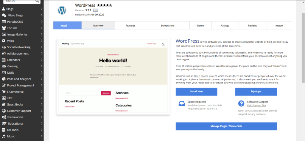This screenshot has width=305, height=141.
Task: Click the Gaming category label
Action: click(13, 66)
